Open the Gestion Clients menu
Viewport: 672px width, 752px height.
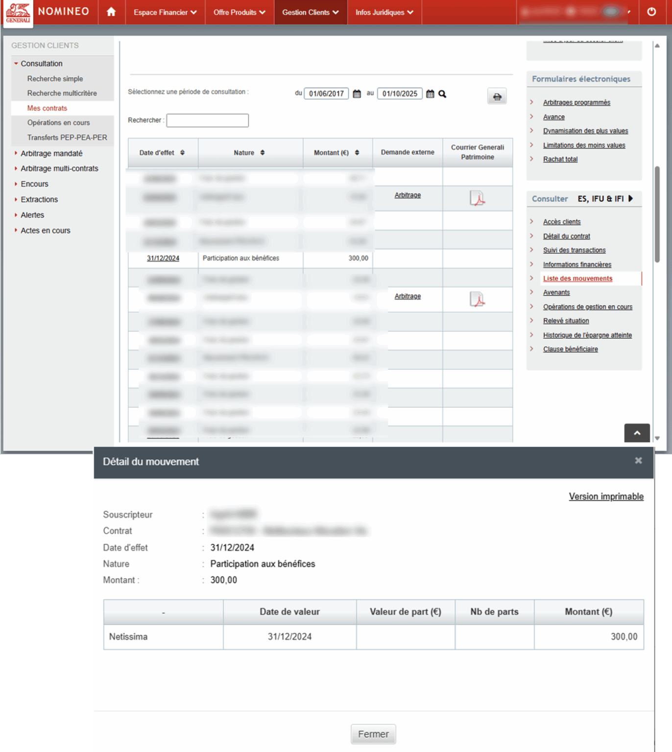pyautogui.click(x=310, y=12)
